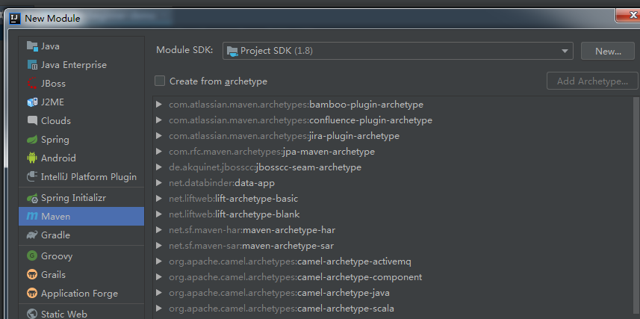Select maven-archetype-har row text

pos(252,230)
